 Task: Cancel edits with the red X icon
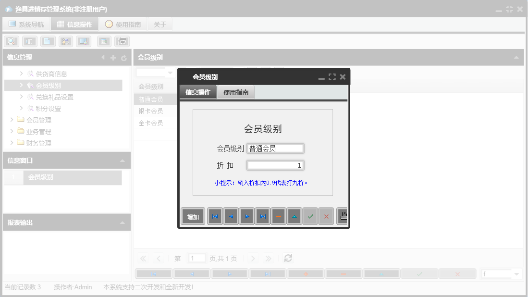pyautogui.click(x=326, y=216)
